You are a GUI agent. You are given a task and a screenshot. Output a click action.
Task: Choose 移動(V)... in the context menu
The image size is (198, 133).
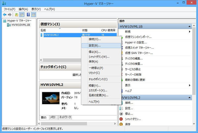click(x=101, y=85)
